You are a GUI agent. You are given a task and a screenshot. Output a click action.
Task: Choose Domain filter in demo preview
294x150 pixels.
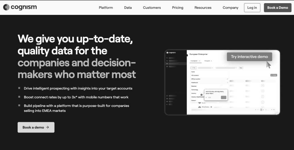click(193, 101)
